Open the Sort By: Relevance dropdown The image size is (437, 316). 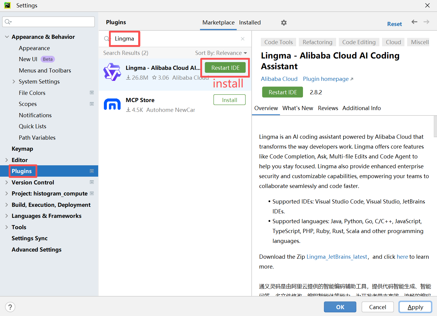[221, 53]
